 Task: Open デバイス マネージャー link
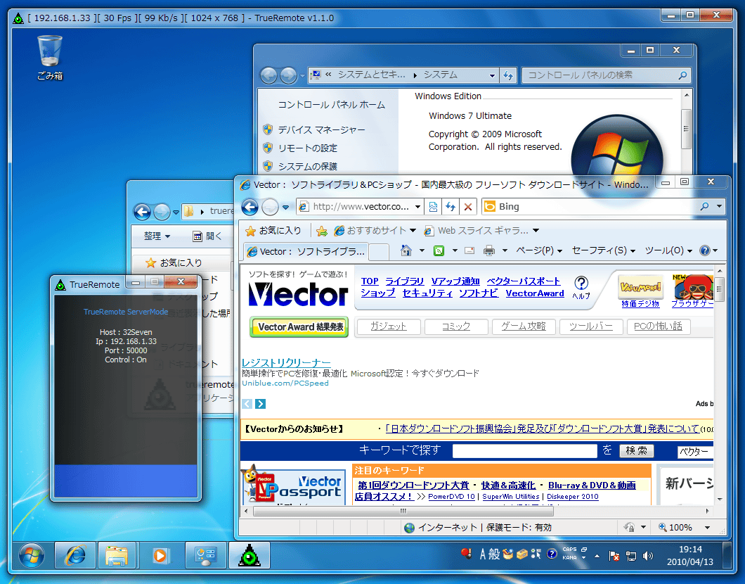[x=321, y=129]
